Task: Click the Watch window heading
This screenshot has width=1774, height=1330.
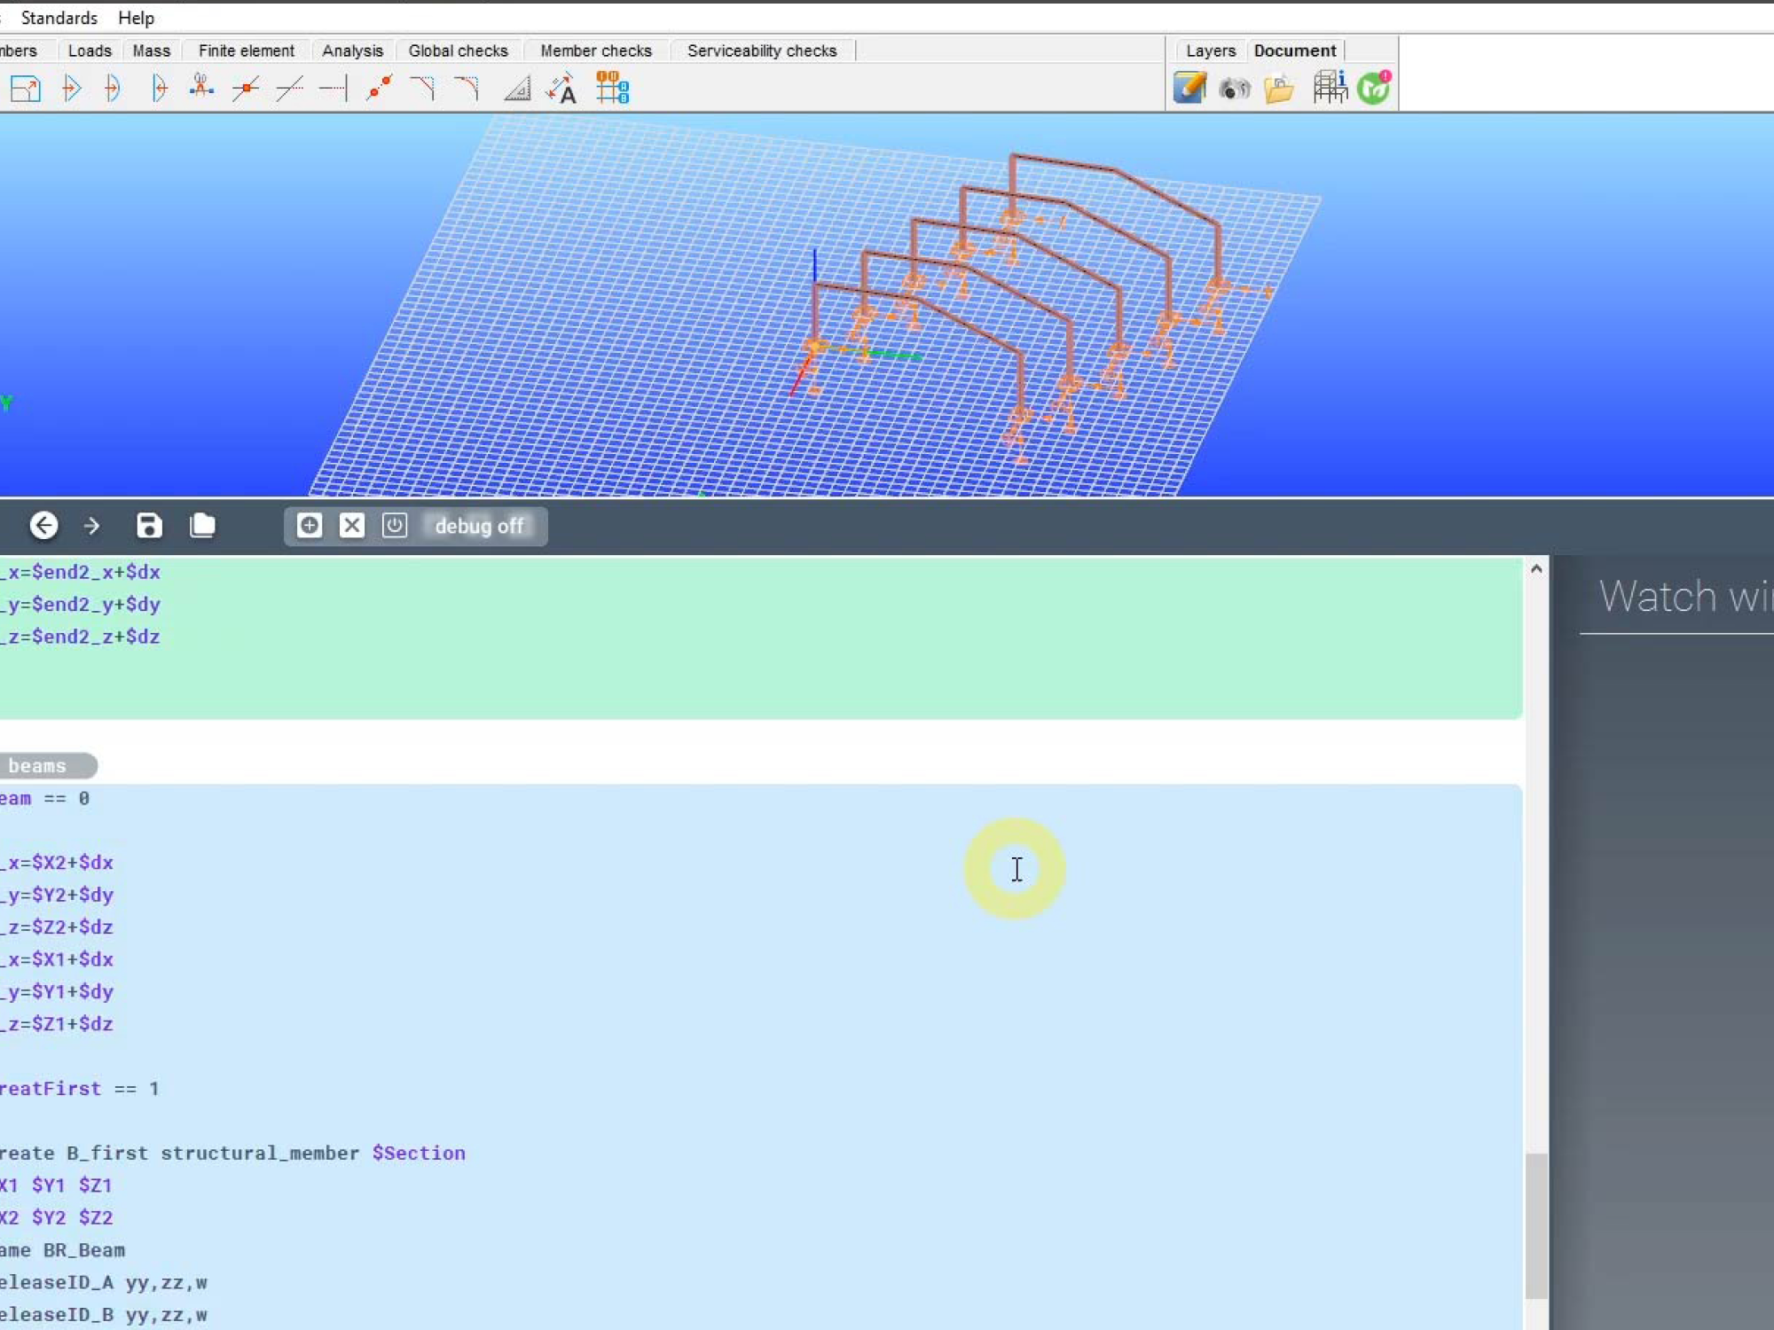Action: click(x=1685, y=596)
